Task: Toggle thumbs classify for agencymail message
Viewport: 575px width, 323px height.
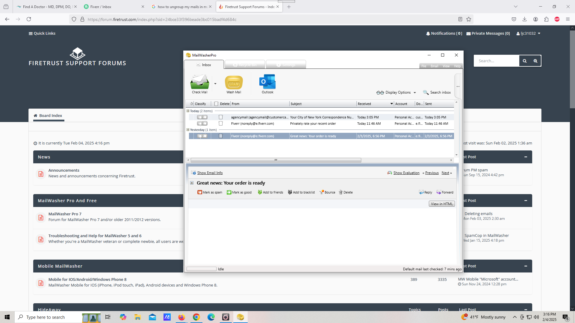Action: coord(202,117)
